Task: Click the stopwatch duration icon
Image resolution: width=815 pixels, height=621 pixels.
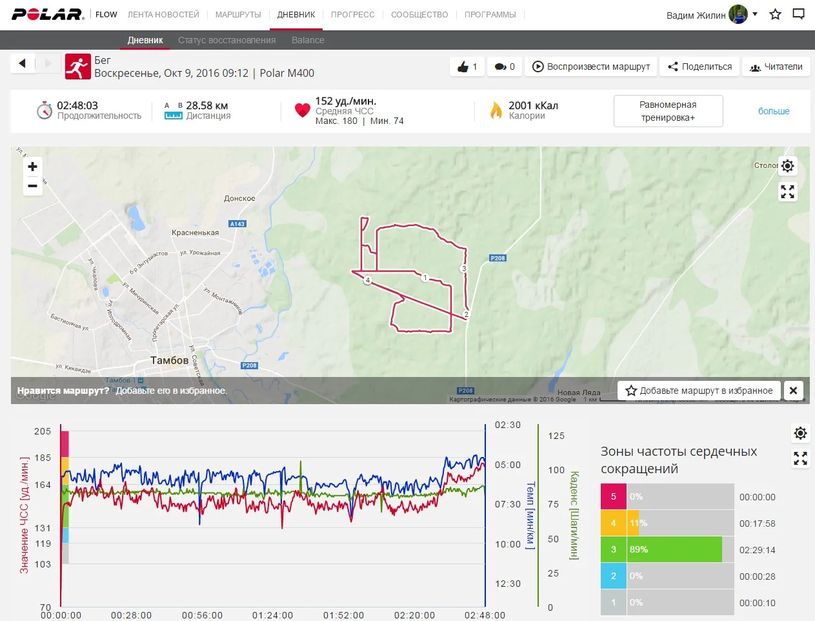Action: (44, 110)
